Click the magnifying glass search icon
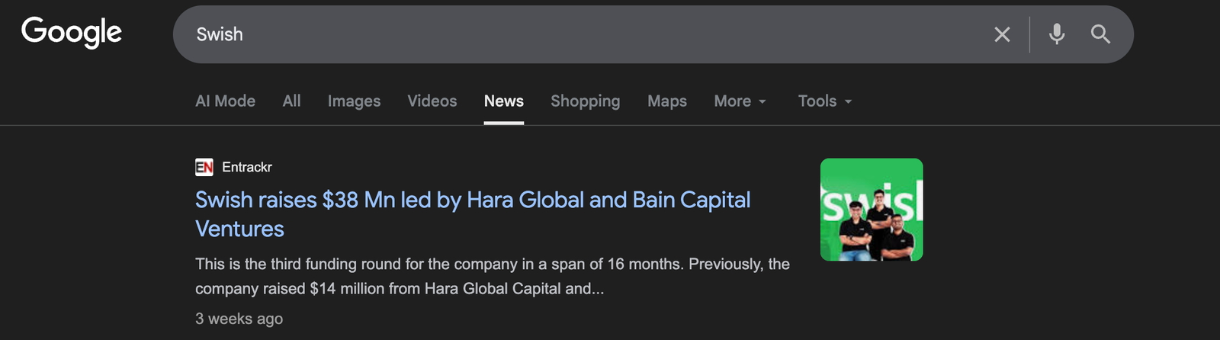This screenshot has width=1220, height=340. click(1100, 34)
